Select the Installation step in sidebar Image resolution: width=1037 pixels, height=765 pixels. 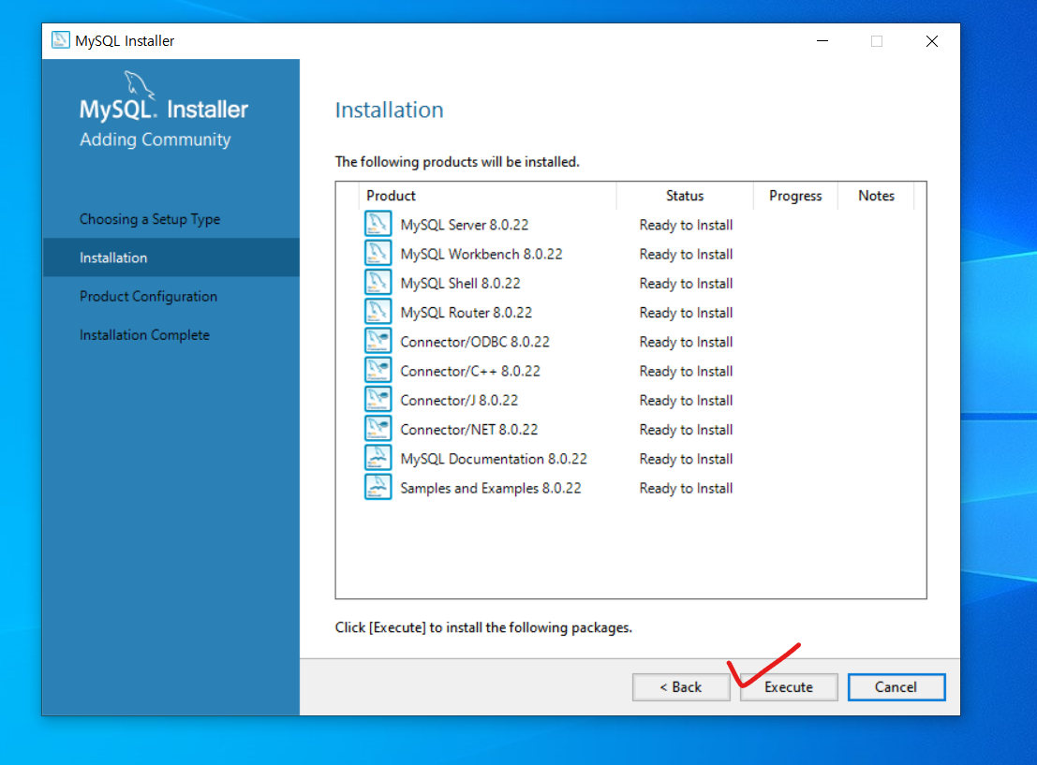(x=171, y=257)
